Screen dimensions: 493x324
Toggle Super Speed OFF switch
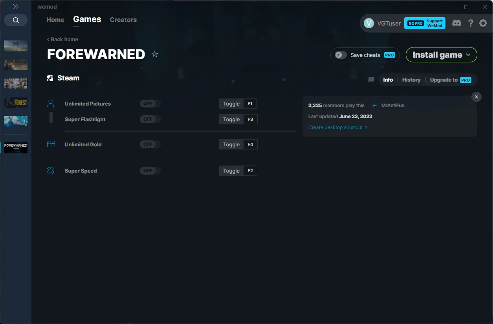(150, 171)
